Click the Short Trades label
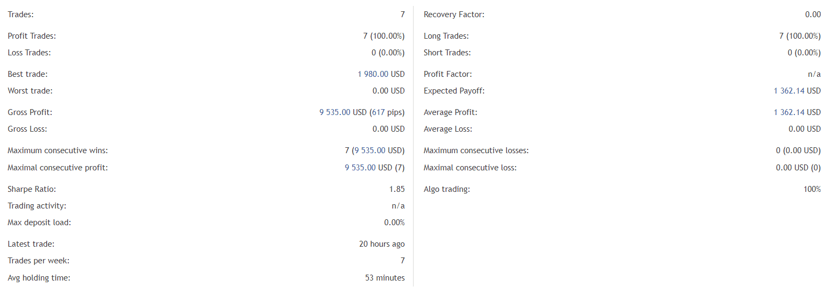Image resolution: width=825 pixels, height=287 pixels. [x=447, y=53]
